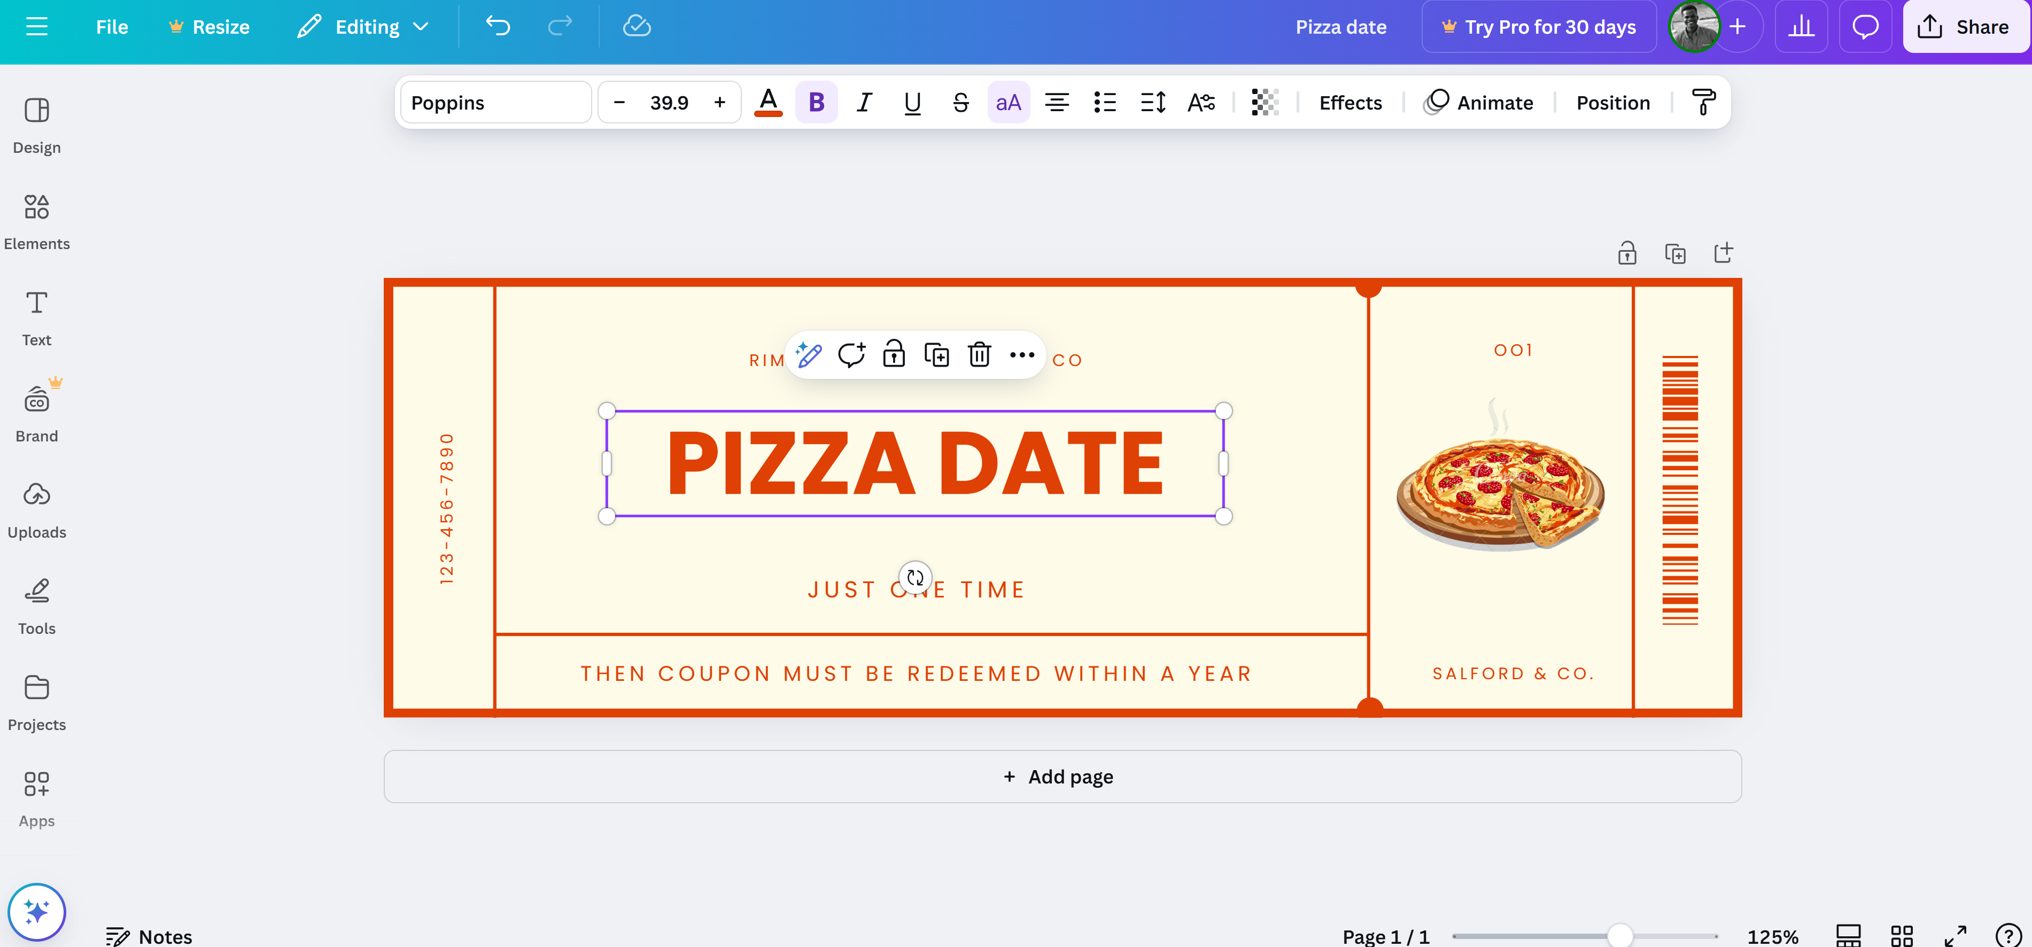The image size is (2032, 947).
Task: Click the copy style paint roller icon
Action: click(1703, 103)
